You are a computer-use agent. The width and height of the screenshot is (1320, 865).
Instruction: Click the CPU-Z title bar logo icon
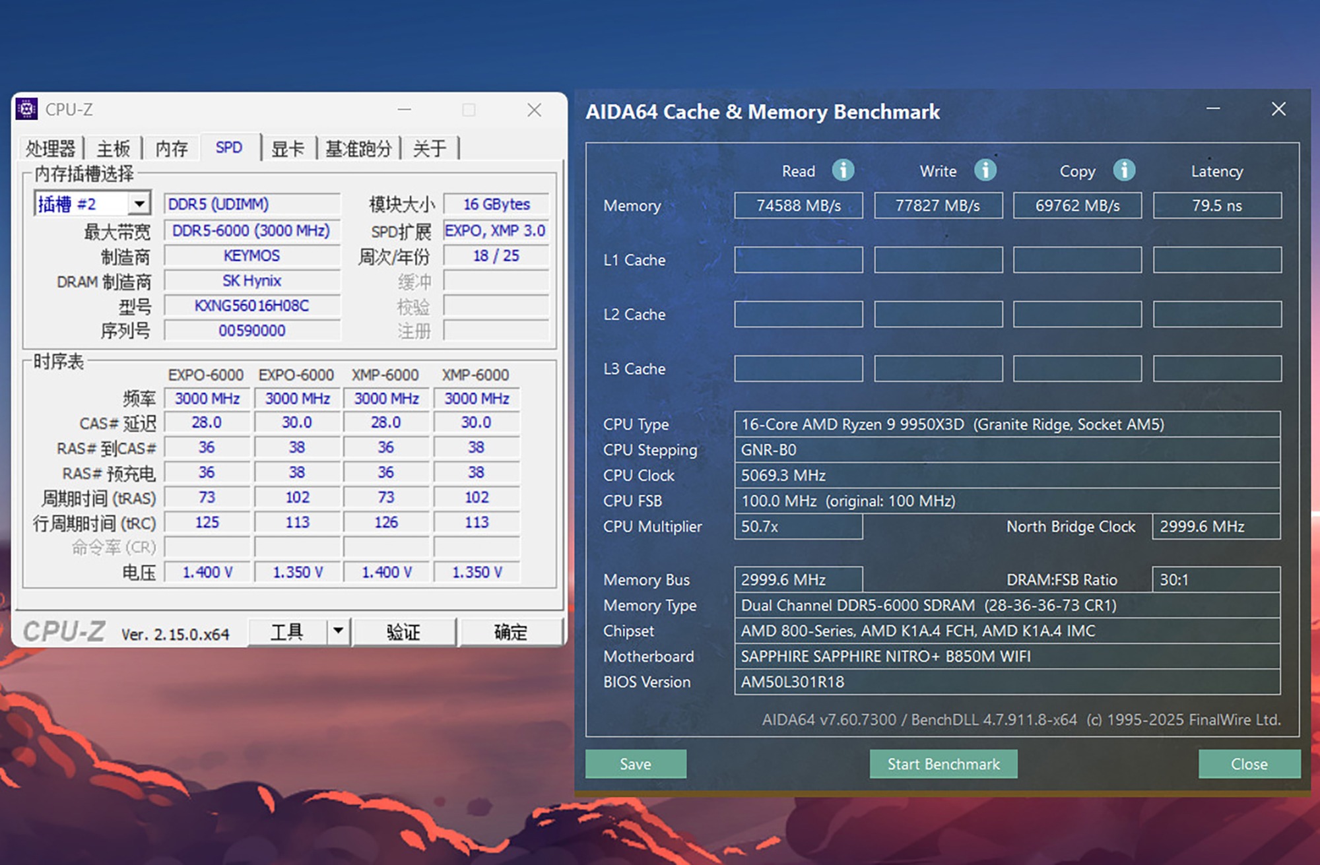click(26, 109)
